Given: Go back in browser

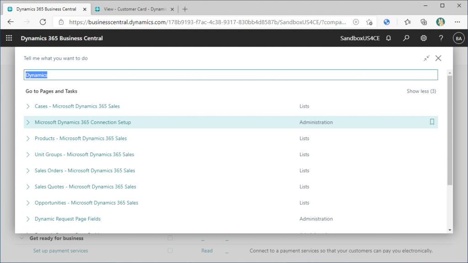Looking at the screenshot, I should click(11, 22).
